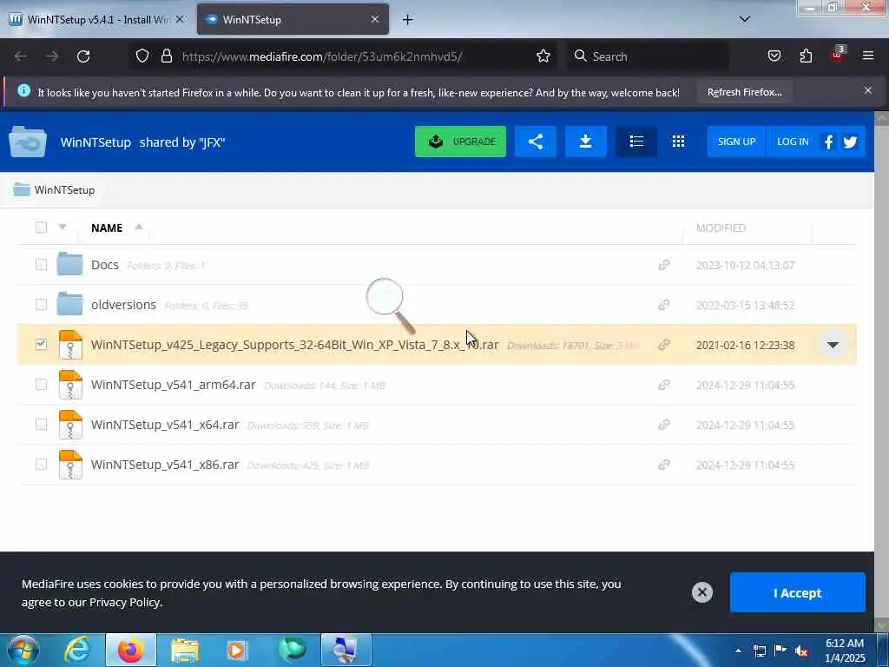The width and height of the screenshot is (889, 667).
Task: Click the green UPGRADE button
Action: (x=460, y=142)
